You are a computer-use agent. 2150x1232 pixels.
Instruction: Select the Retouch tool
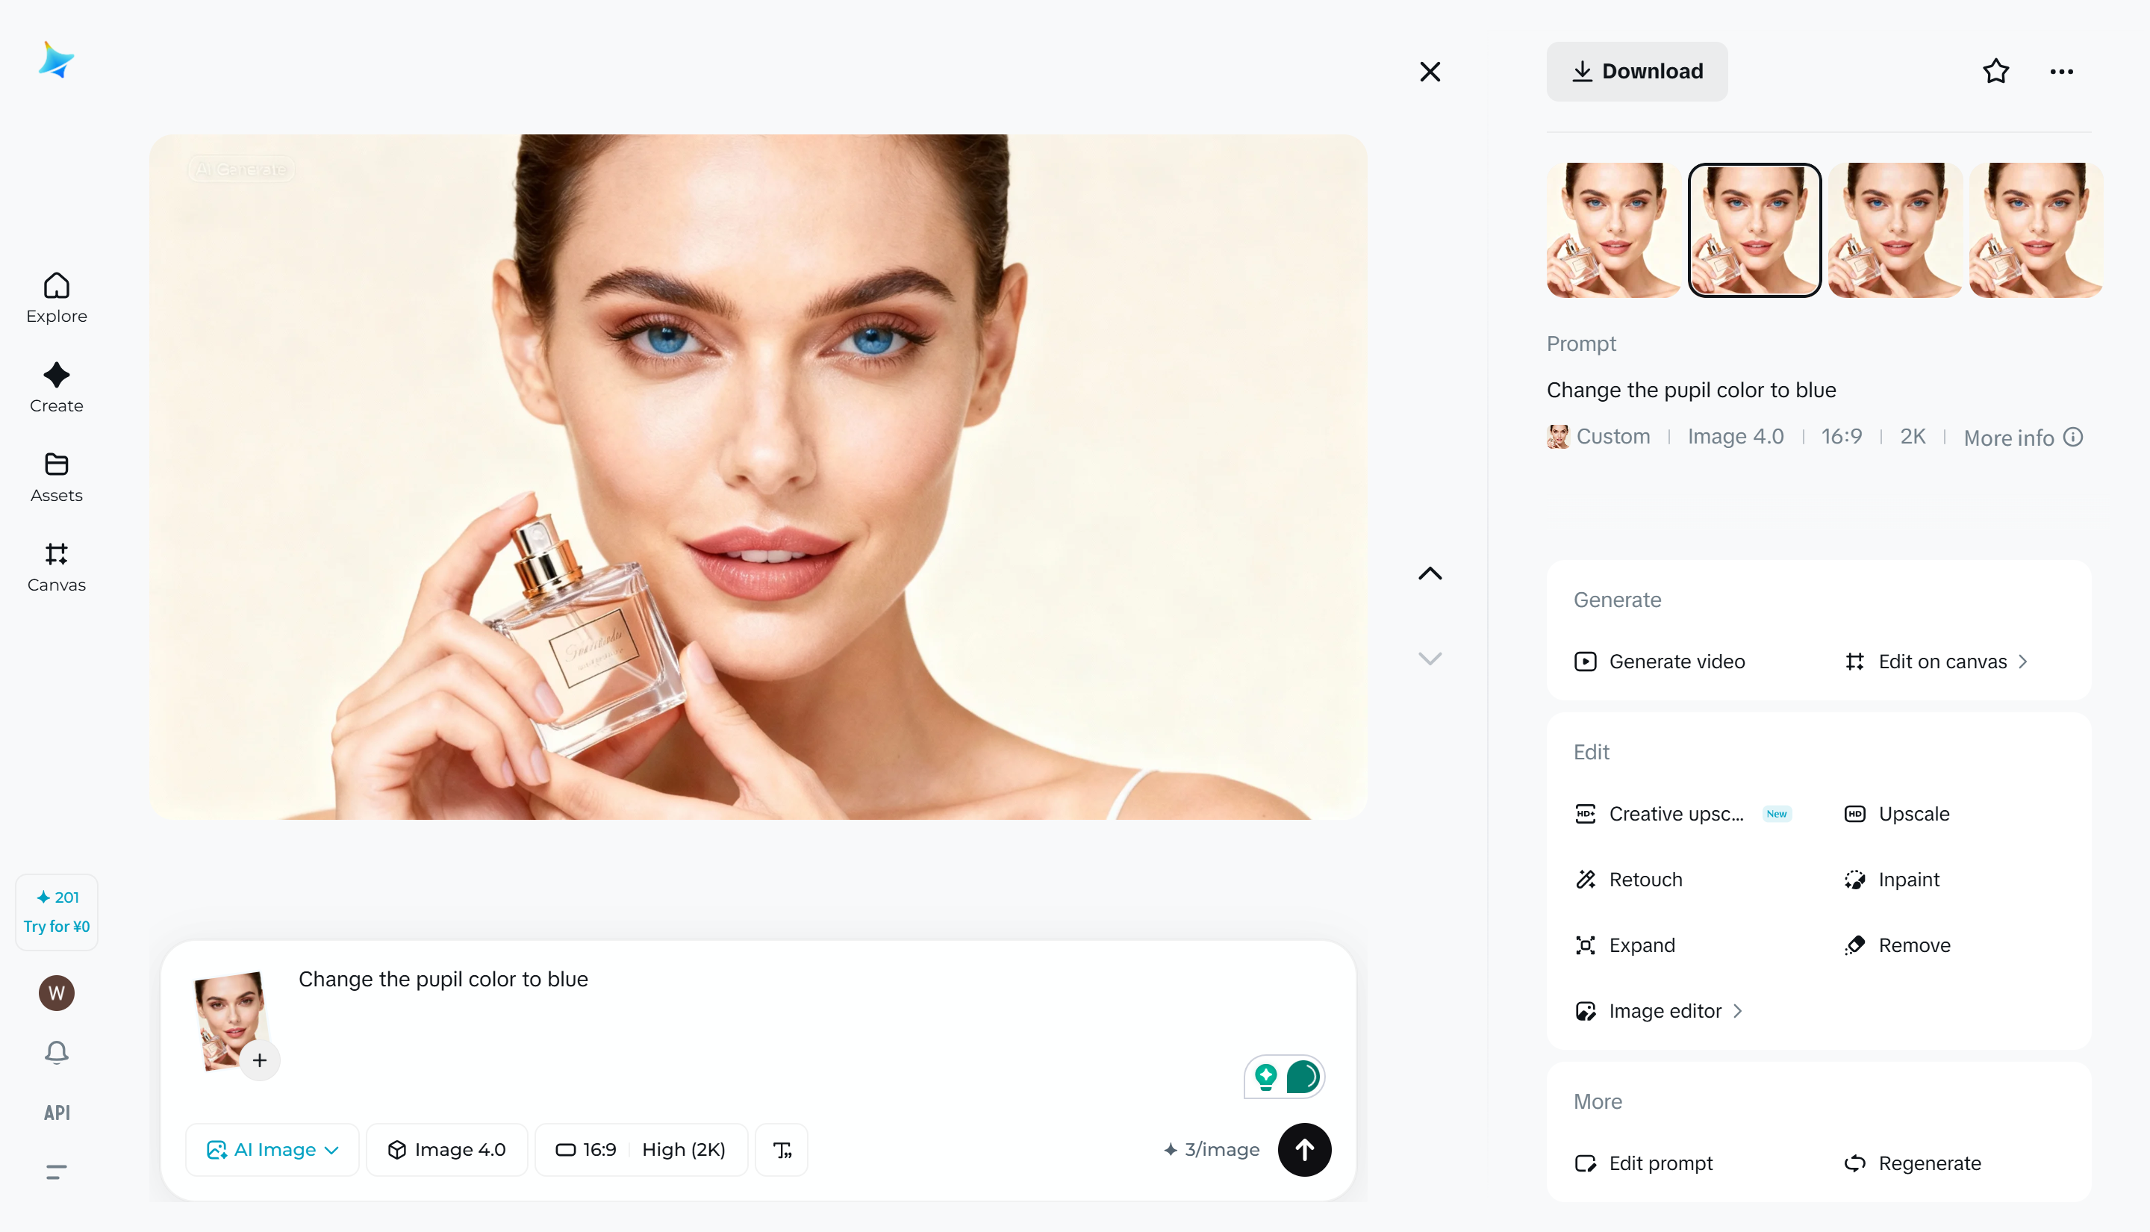click(1628, 880)
